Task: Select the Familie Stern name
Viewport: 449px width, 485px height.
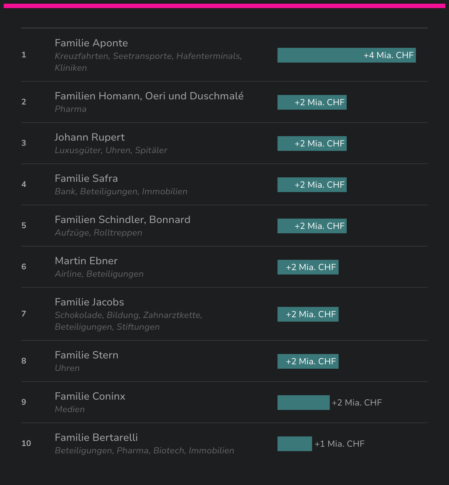Action: 86,355
